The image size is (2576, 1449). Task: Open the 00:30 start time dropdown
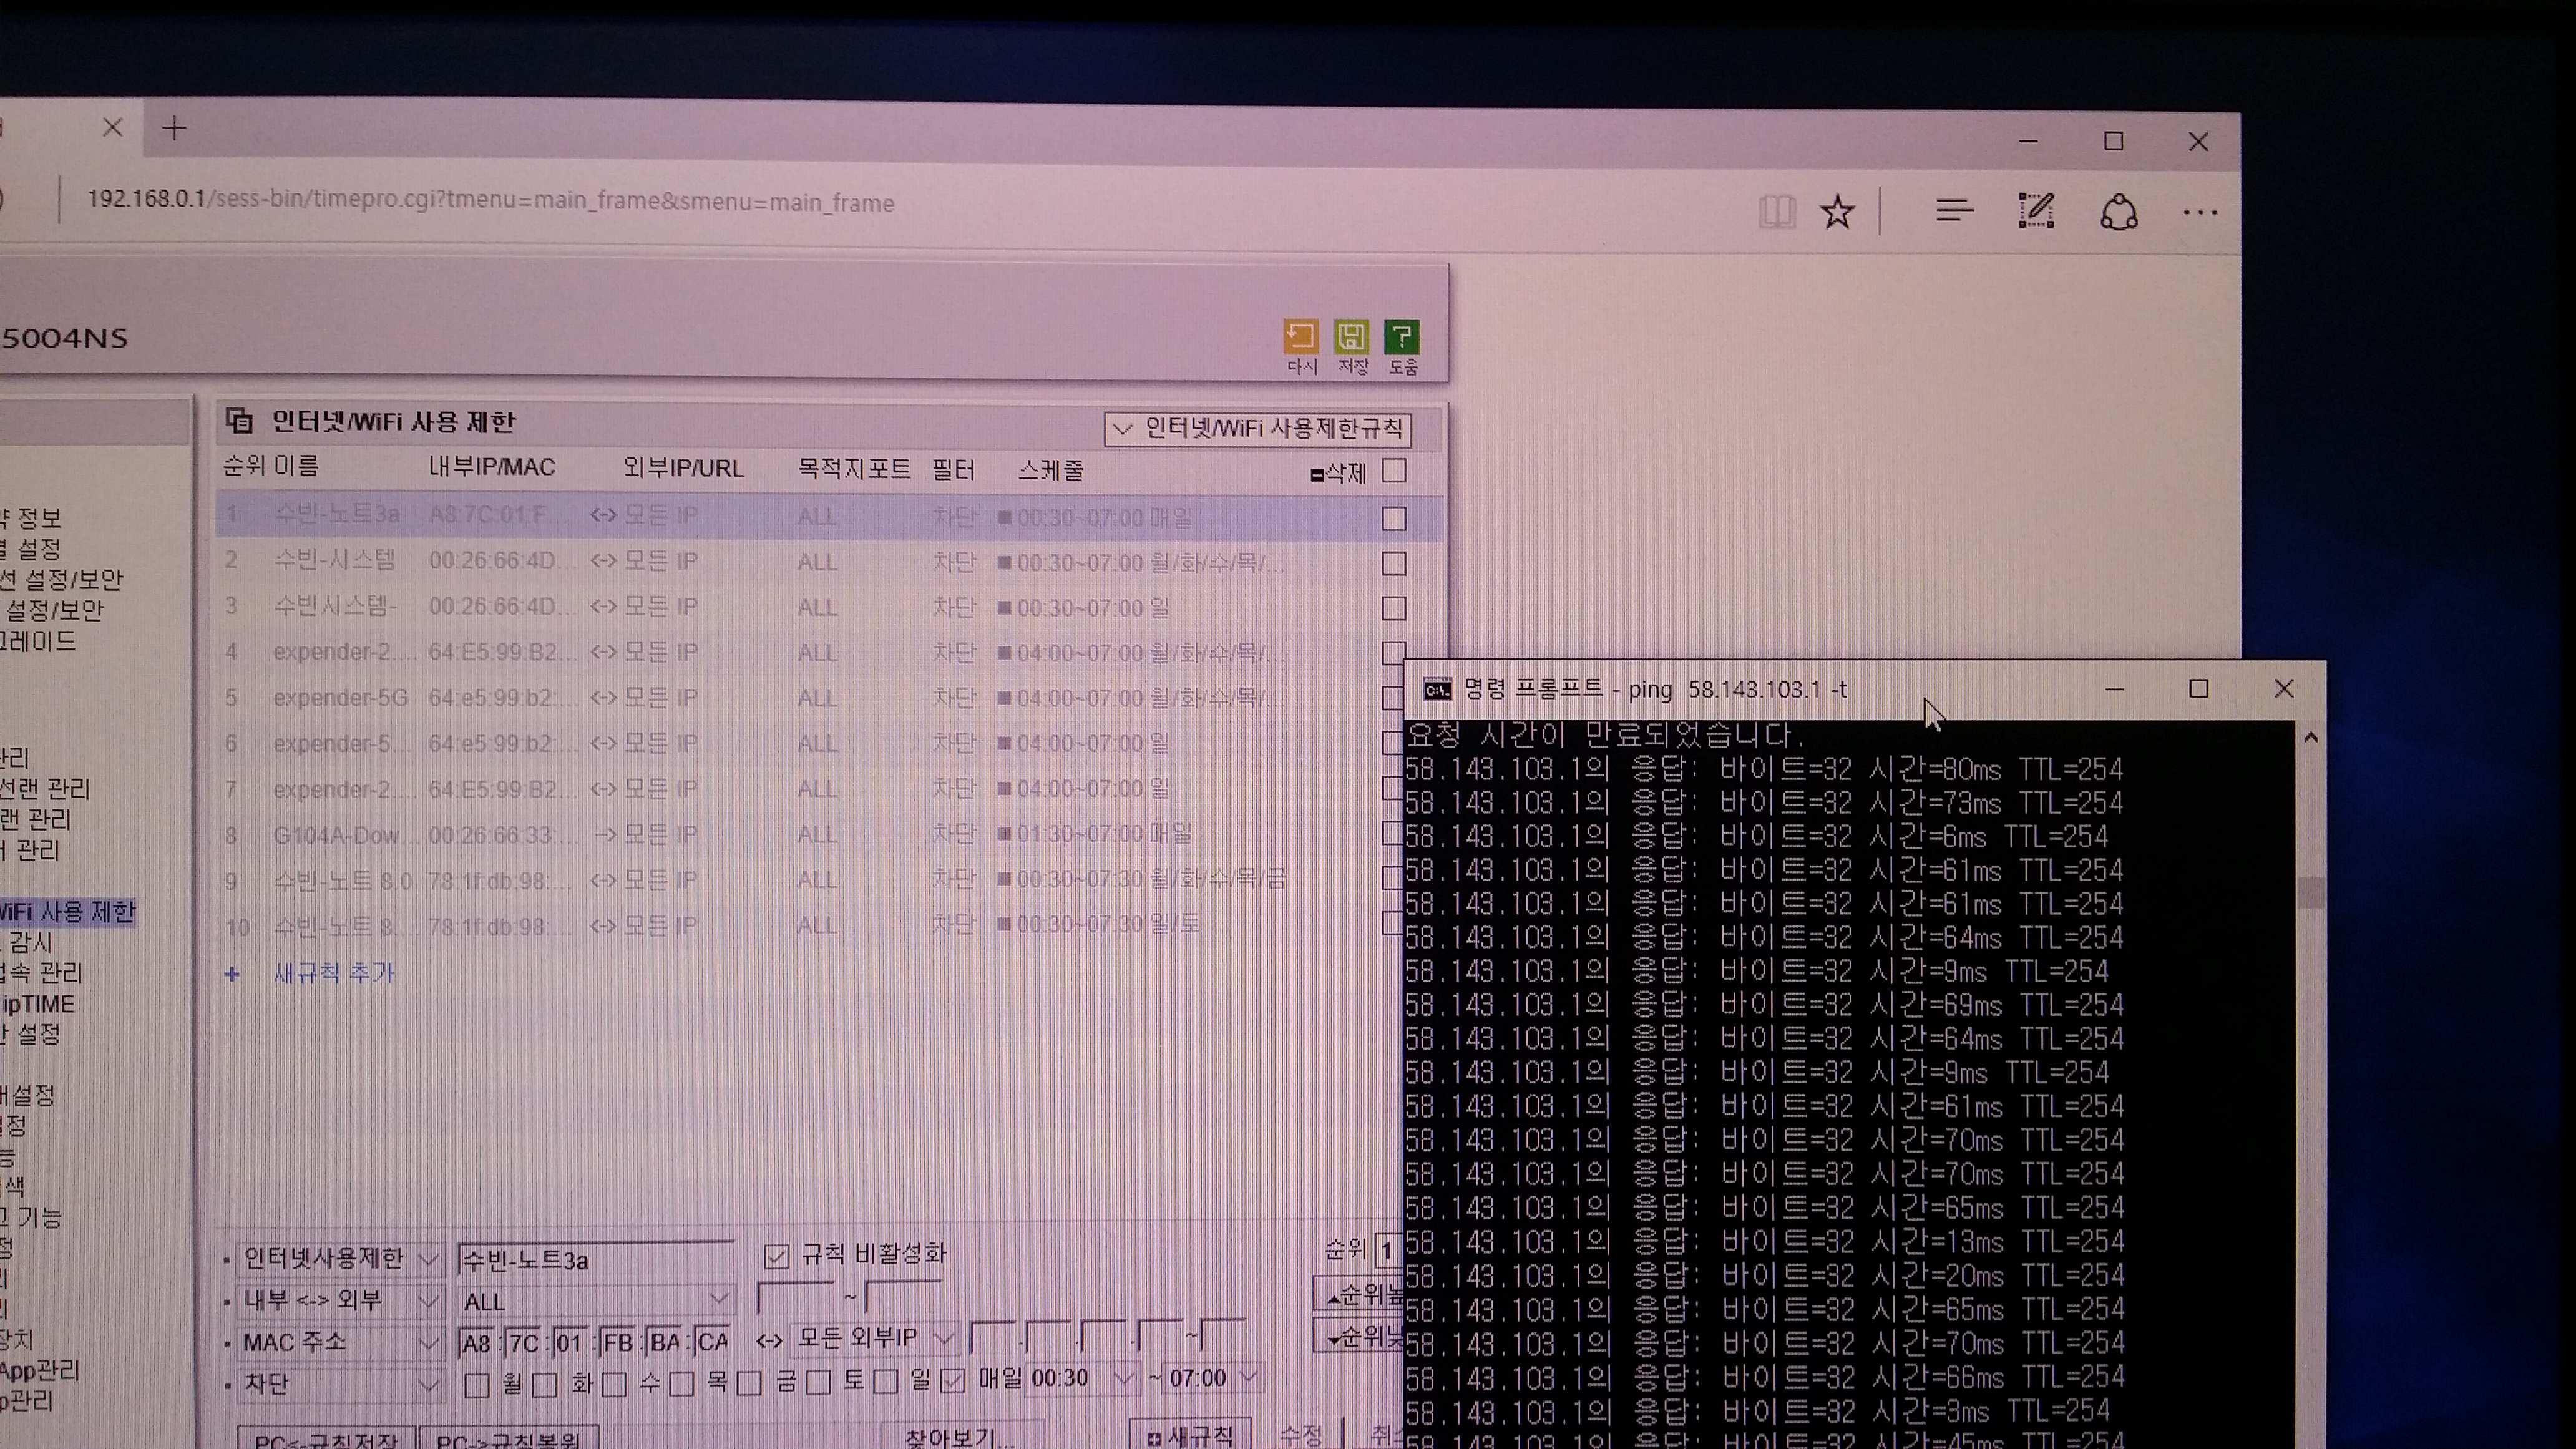point(1083,1379)
